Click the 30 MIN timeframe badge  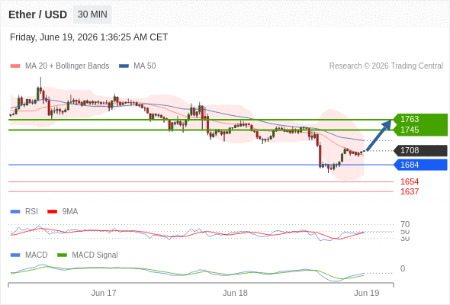(92, 14)
